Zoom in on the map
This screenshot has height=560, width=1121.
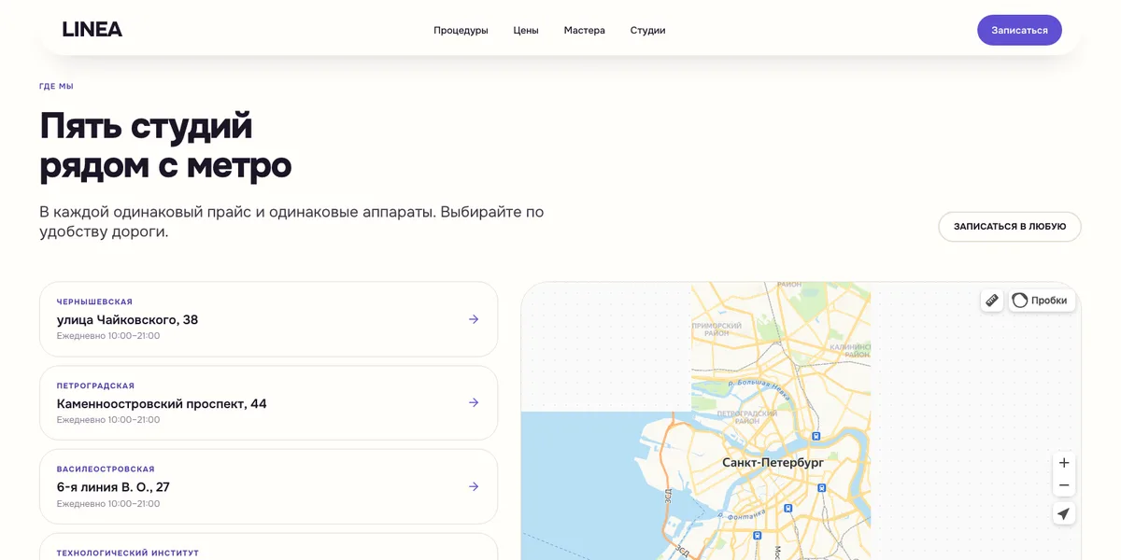(1064, 463)
